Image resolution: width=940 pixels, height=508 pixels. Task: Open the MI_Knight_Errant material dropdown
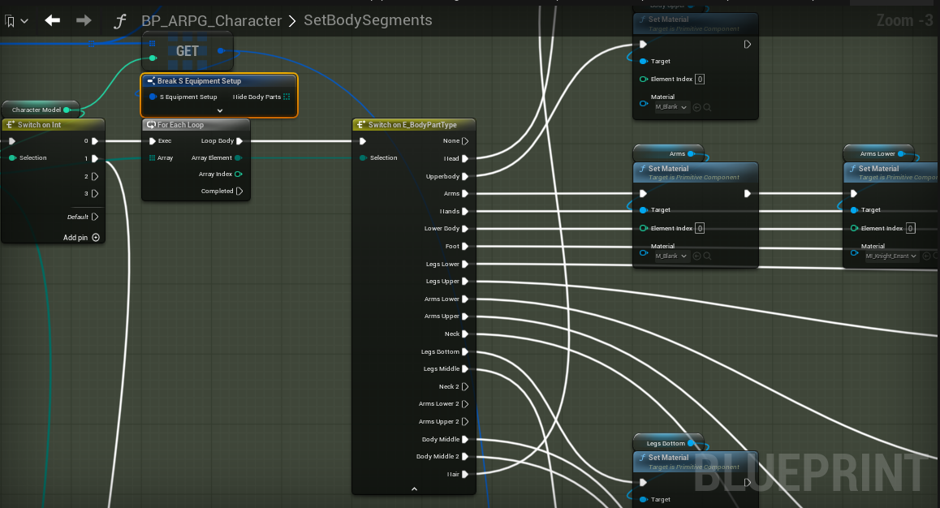coord(891,256)
